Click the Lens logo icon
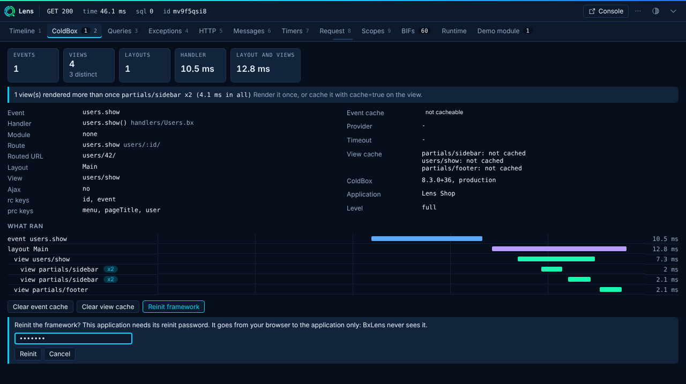Image resolution: width=686 pixels, height=384 pixels. pyautogui.click(x=10, y=11)
